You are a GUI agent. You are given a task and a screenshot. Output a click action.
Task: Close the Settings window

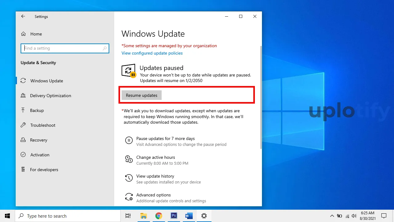[255, 16]
